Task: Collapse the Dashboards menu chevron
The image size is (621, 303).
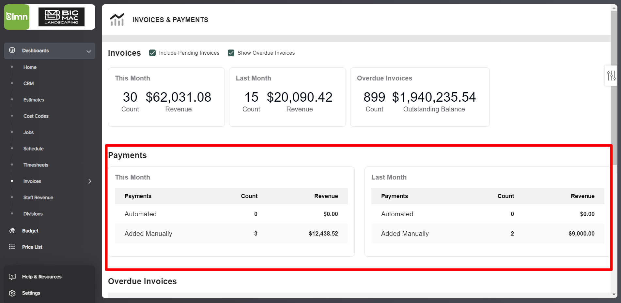Action: pyautogui.click(x=89, y=51)
